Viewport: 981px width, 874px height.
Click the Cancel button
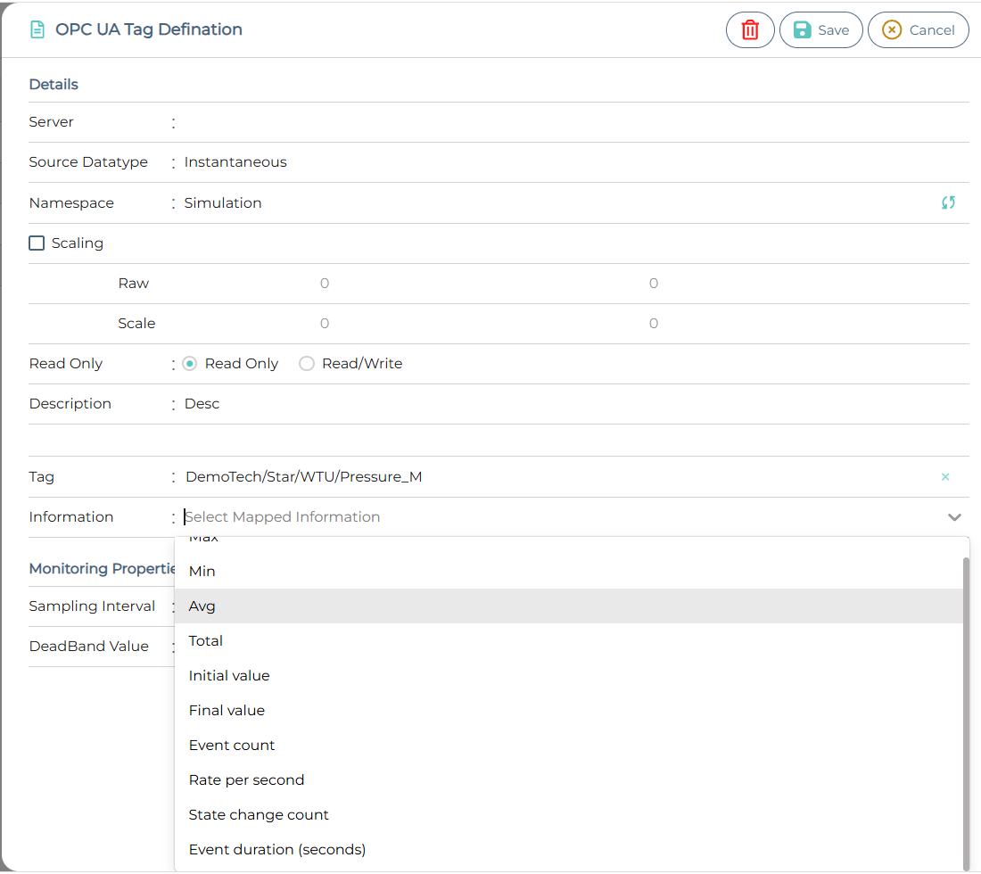pos(918,30)
